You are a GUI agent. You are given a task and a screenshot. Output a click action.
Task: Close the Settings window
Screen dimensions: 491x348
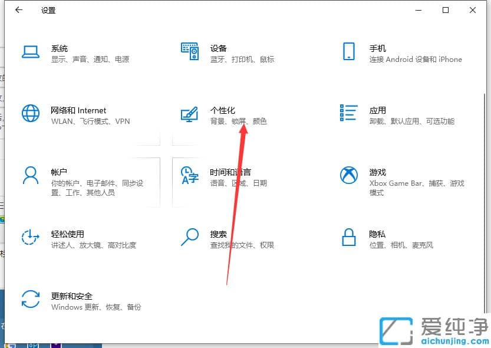coord(473,10)
